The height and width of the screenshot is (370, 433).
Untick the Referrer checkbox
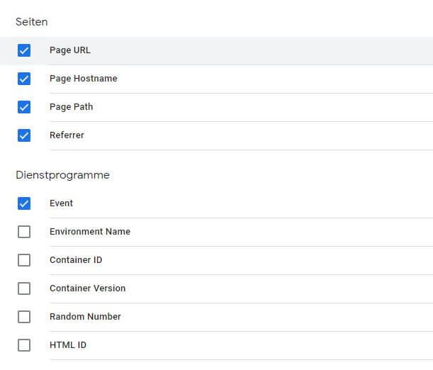pyautogui.click(x=24, y=135)
